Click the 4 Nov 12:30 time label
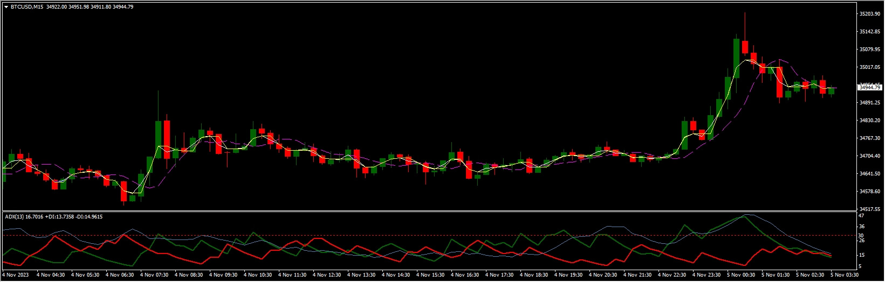885x282 pixels. (x=327, y=275)
